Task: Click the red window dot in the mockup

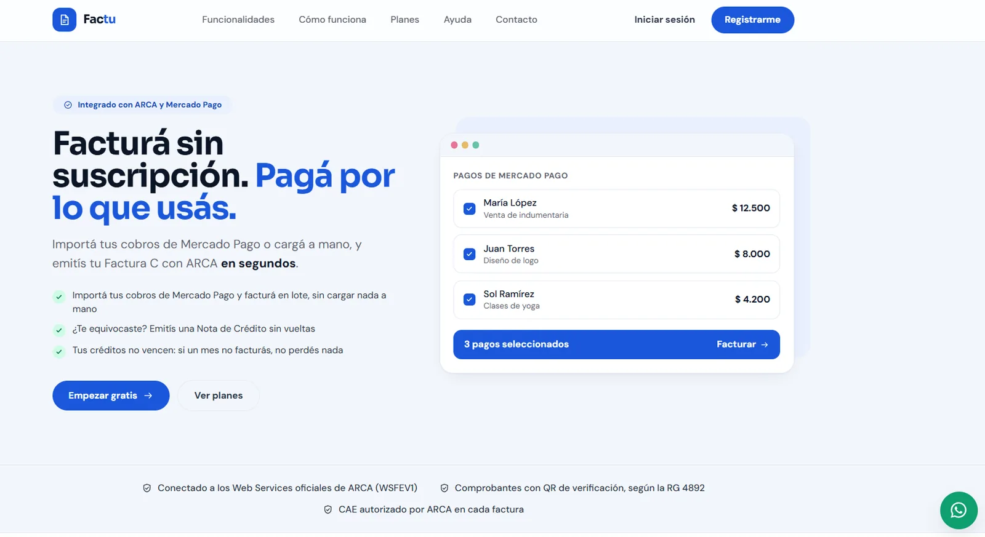Action: point(454,145)
